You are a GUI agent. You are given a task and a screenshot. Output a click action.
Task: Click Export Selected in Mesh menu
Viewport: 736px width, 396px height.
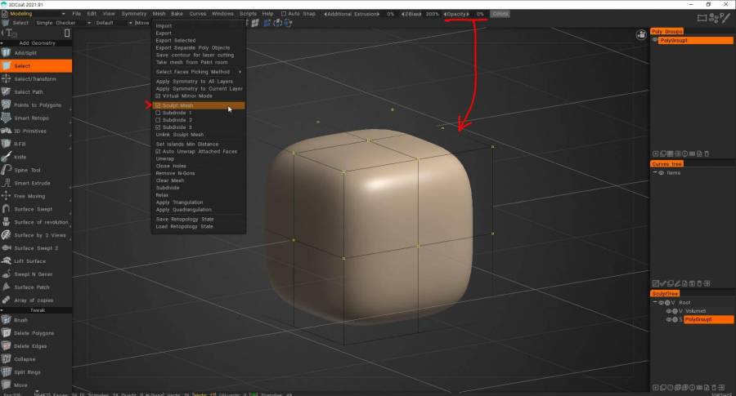pos(176,40)
